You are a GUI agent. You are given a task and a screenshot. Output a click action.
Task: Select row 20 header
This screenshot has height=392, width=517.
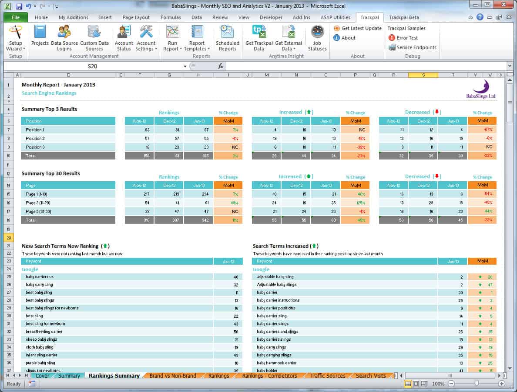tap(9, 238)
